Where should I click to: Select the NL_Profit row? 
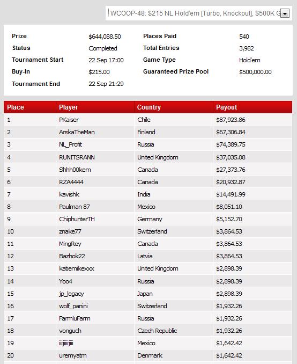point(148,144)
